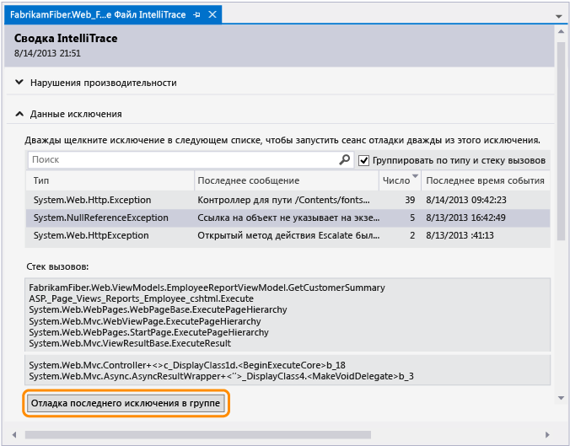
Task: Click Отладка последнего исключения в группе button
Action: tap(126, 403)
